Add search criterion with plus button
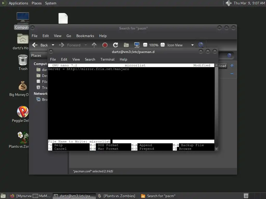Viewport: 266px width, 199px height. tap(232, 66)
